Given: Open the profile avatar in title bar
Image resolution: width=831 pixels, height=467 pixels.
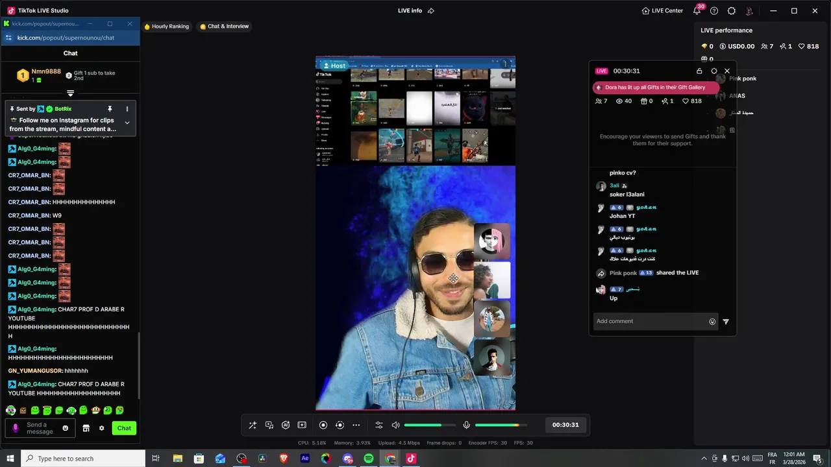Looking at the screenshot, I should coord(749,10).
